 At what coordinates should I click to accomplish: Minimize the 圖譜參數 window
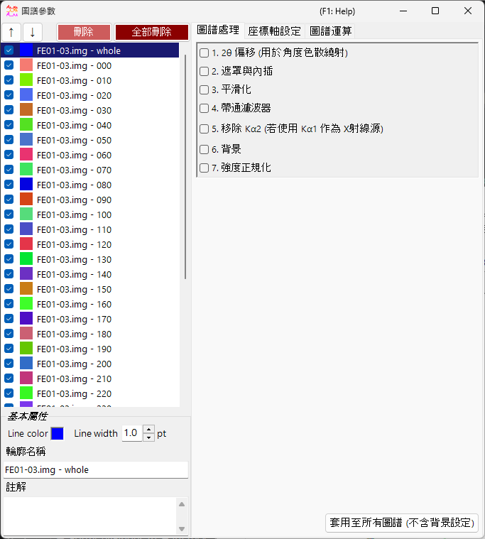pyautogui.click(x=403, y=11)
